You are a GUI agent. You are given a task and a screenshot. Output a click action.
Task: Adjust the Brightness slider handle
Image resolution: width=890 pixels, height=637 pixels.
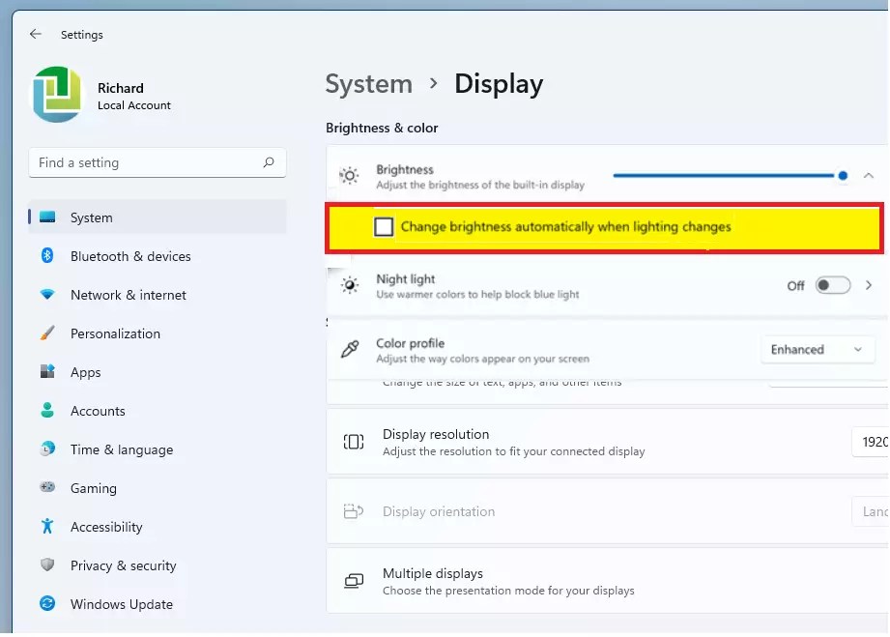(843, 175)
